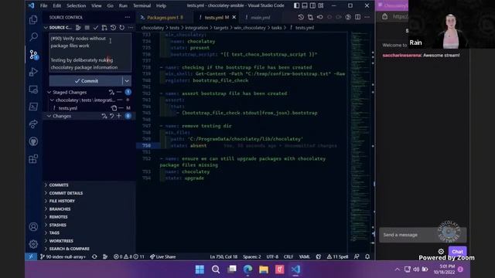This screenshot has width=495, height=278.
Task: Open the Terminal menu
Action: (142, 5)
